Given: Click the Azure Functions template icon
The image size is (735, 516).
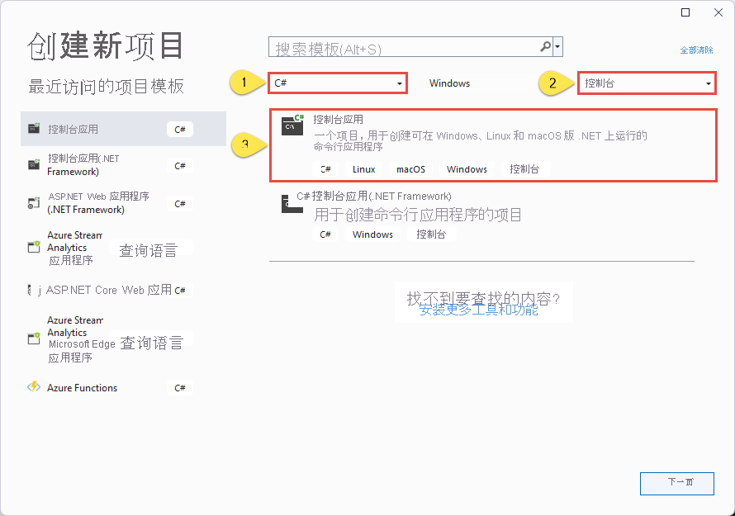Looking at the screenshot, I should coord(34,387).
